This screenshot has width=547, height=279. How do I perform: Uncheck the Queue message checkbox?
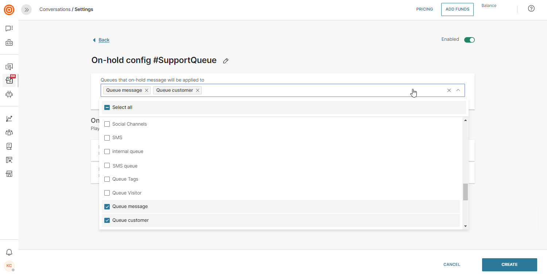point(107,207)
